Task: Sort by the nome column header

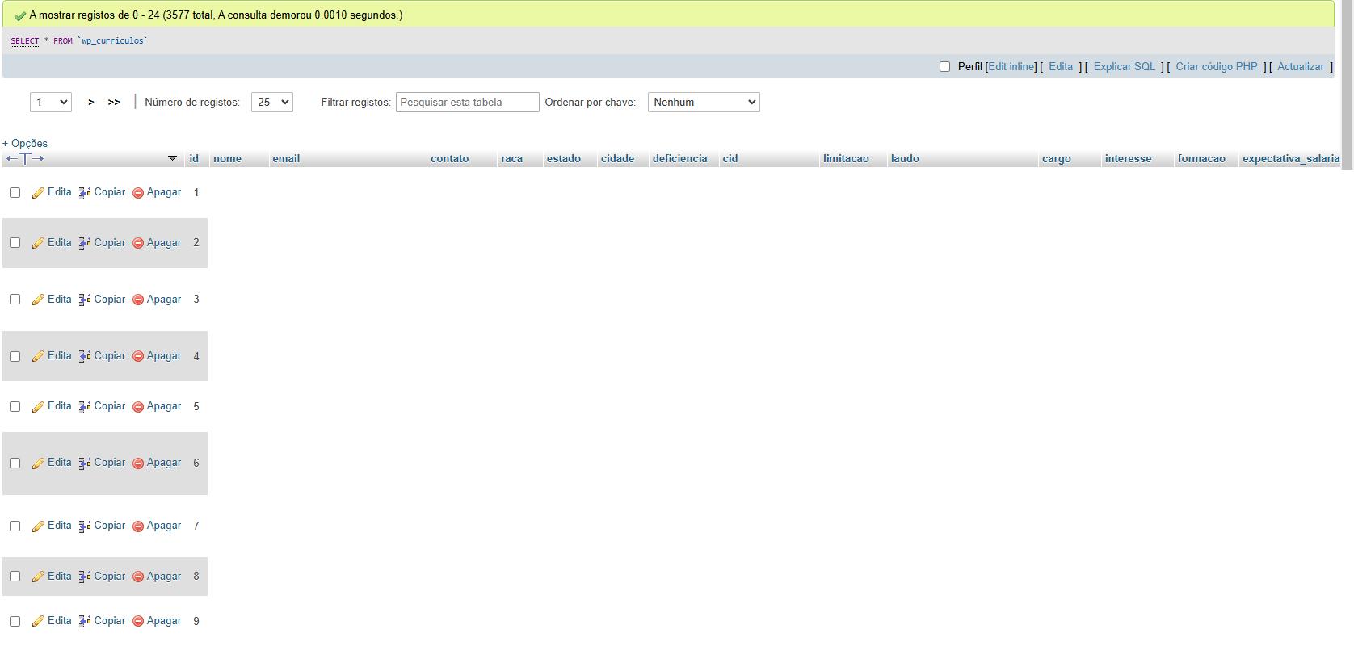Action: [227, 158]
